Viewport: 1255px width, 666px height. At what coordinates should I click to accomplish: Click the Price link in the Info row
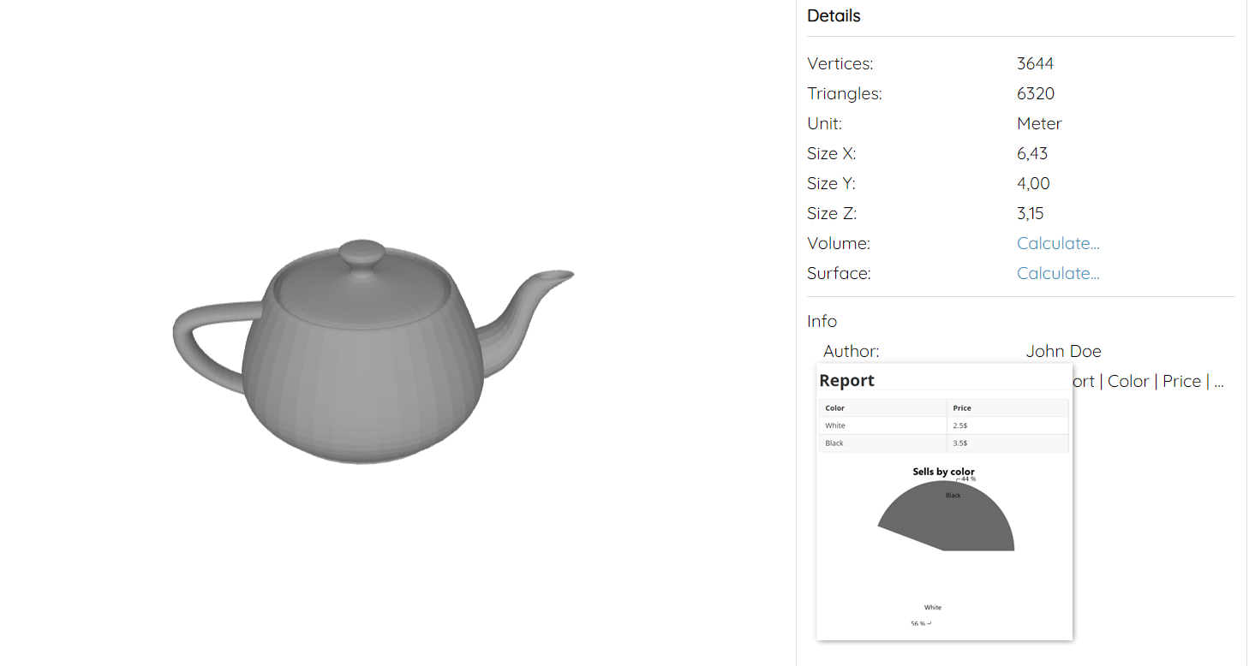pyautogui.click(x=1180, y=381)
